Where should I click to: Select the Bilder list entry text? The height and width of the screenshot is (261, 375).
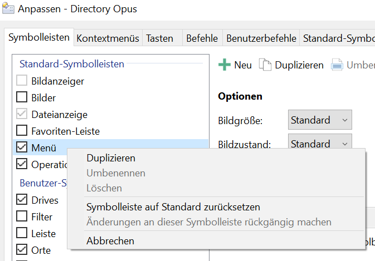point(43,98)
